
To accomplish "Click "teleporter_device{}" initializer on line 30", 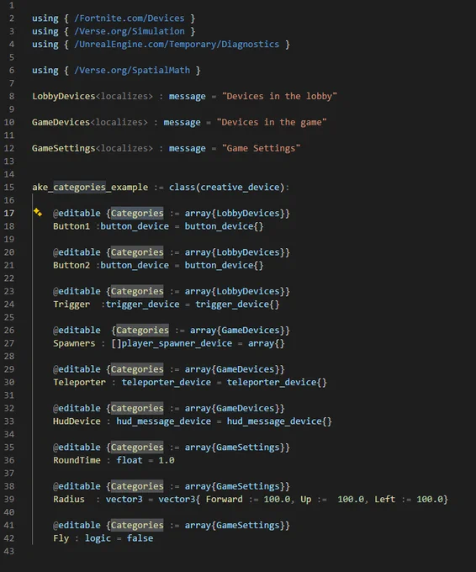I will (x=277, y=382).
